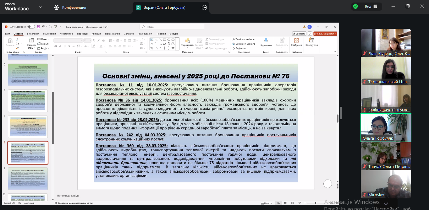The height and width of the screenshot is (210, 429).
Task: Open the Надбудови add-ins icon
Action: 296,40
